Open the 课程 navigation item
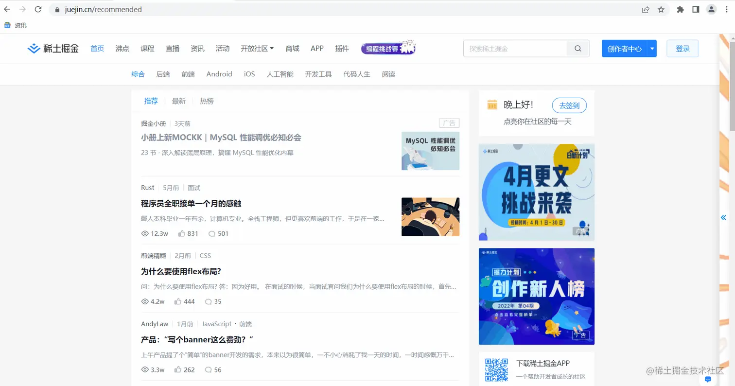 [147, 48]
